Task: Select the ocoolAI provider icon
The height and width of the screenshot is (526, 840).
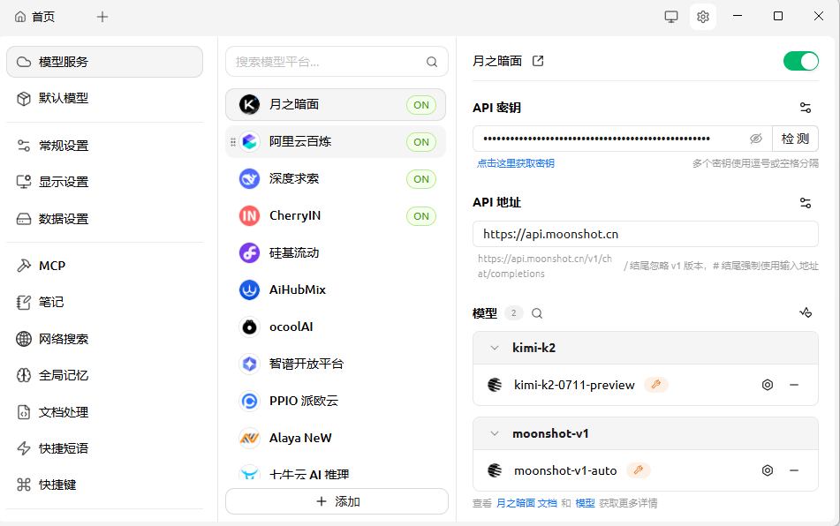Action: [249, 327]
